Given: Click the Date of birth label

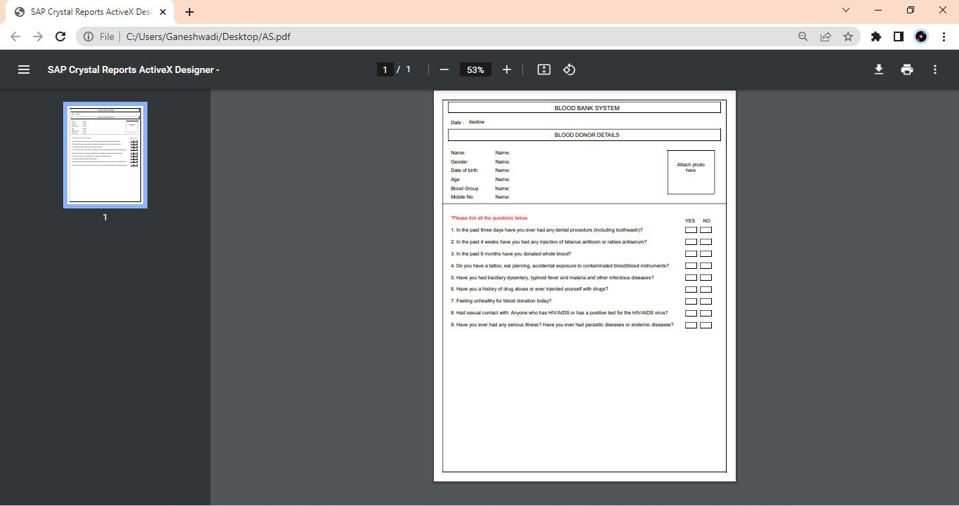Looking at the screenshot, I should [x=464, y=171].
